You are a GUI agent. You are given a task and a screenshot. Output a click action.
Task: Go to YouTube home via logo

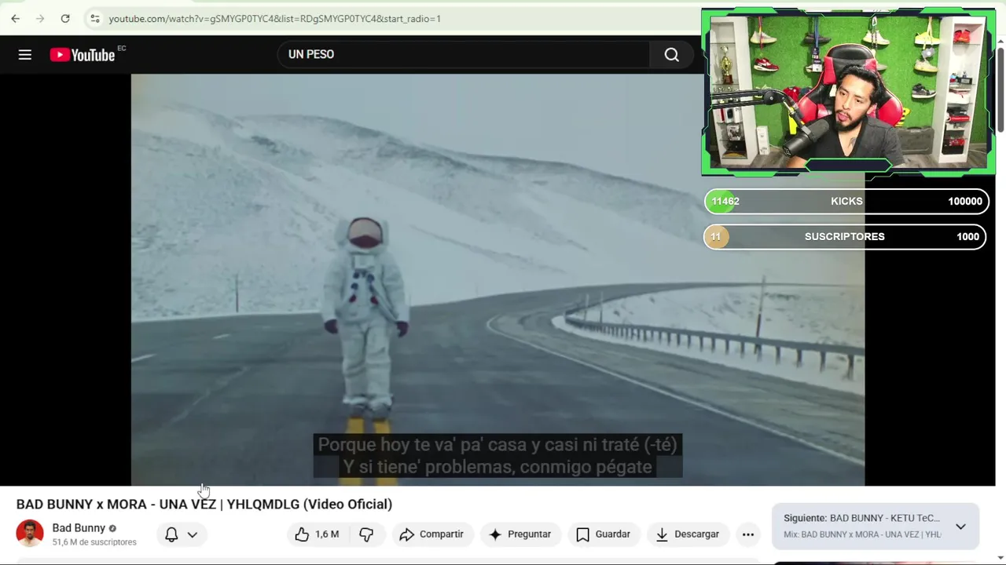[83, 54]
